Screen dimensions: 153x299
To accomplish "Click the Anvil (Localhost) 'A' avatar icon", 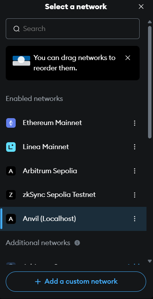I will click(11, 219).
